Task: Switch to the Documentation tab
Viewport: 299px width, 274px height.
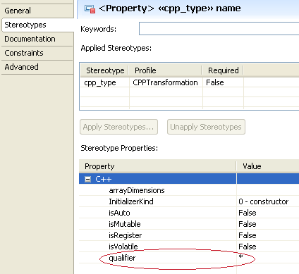Action: 37,39
